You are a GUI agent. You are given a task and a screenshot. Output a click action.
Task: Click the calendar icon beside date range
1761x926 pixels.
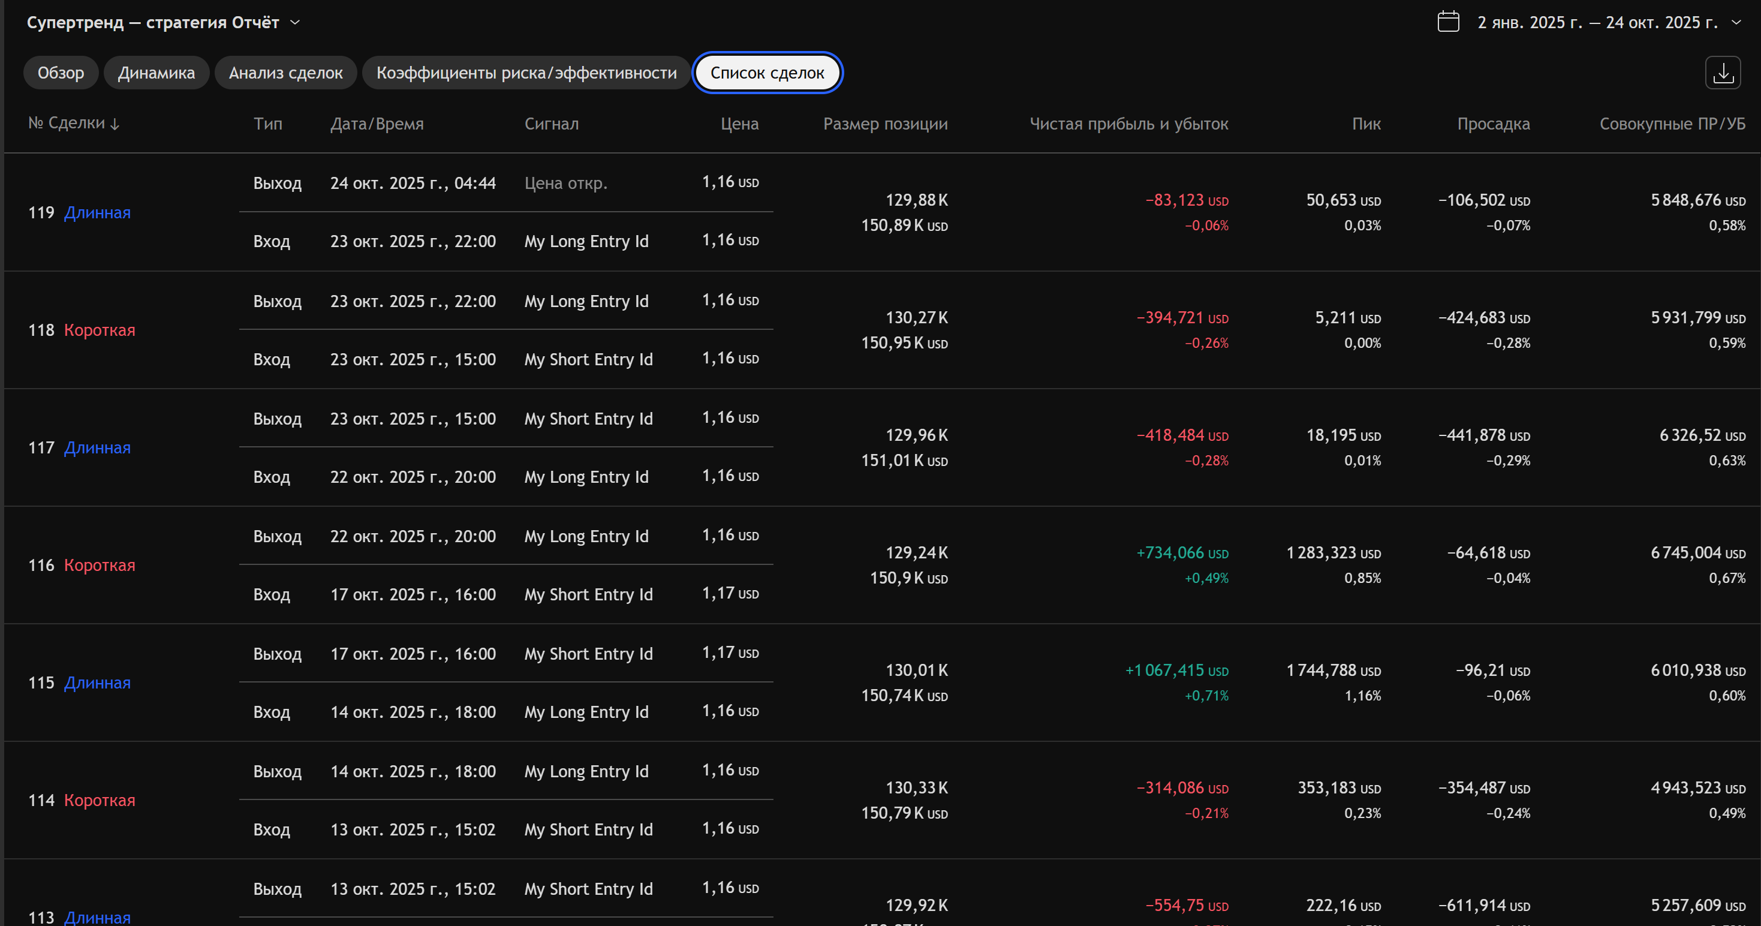pyautogui.click(x=1448, y=22)
